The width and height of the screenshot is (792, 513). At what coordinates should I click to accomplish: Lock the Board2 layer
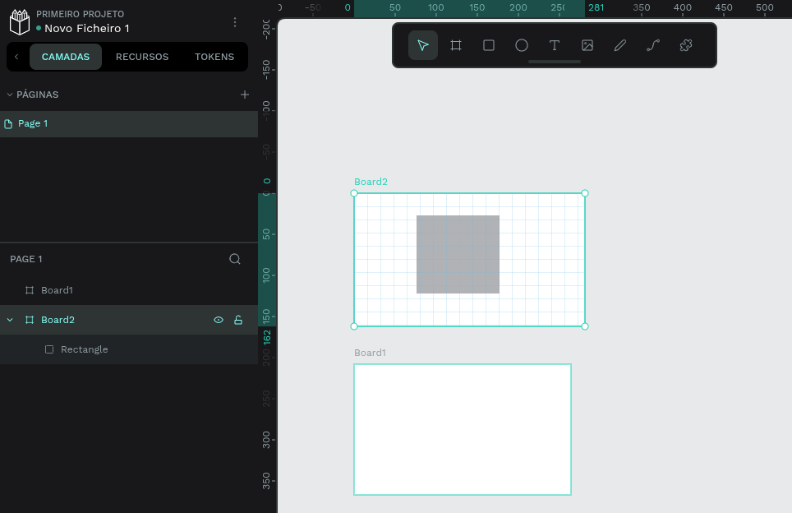click(238, 320)
